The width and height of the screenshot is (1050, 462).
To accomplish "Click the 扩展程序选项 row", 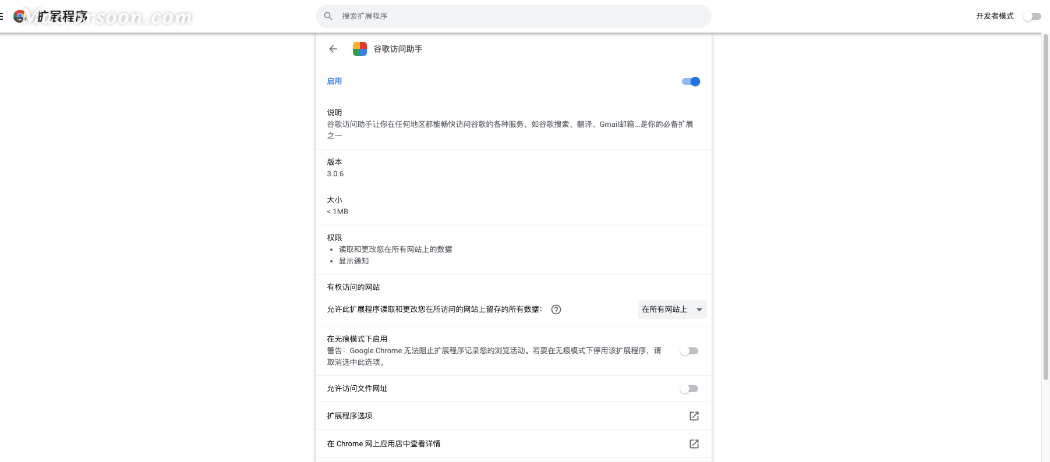I will pyautogui.click(x=514, y=416).
